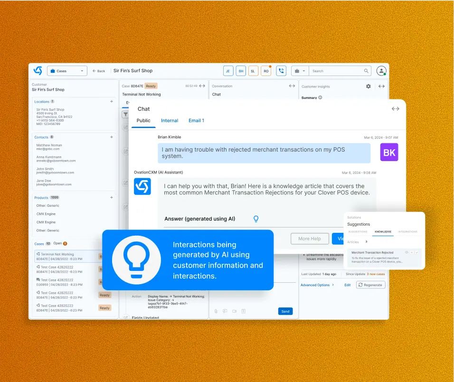Expand the Customer Insights panel arrows
This screenshot has height=382, width=454.
(382, 86)
